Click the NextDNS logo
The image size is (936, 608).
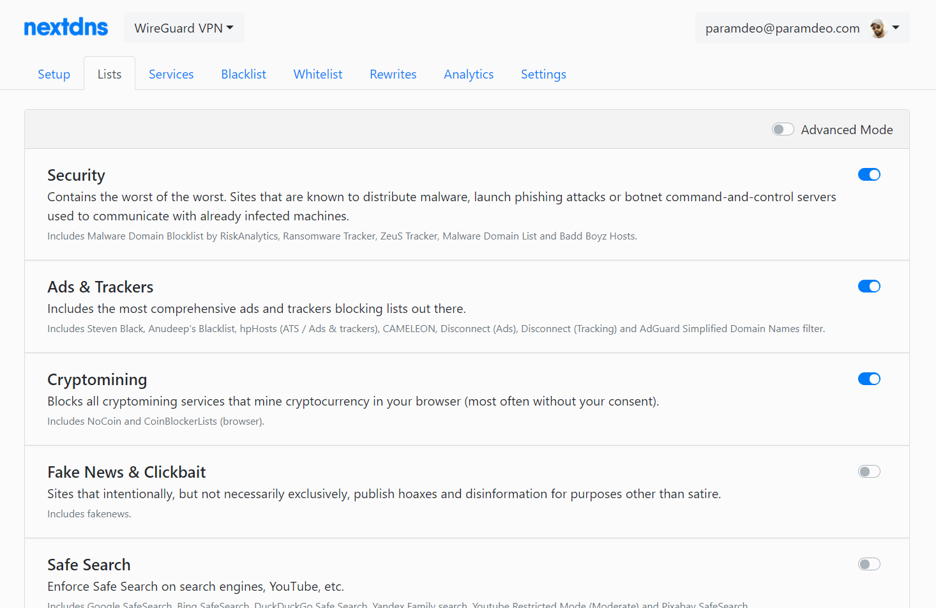(x=66, y=27)
